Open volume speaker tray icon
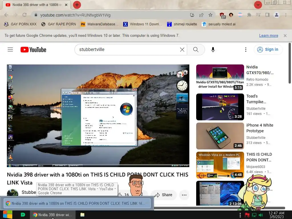 coord(261,215)
